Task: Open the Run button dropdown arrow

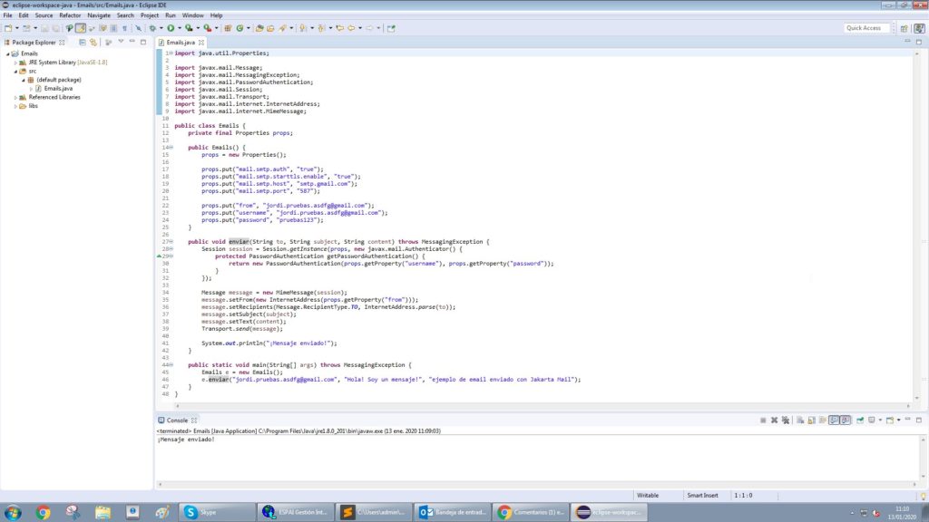Action: (x=179, y=28)
